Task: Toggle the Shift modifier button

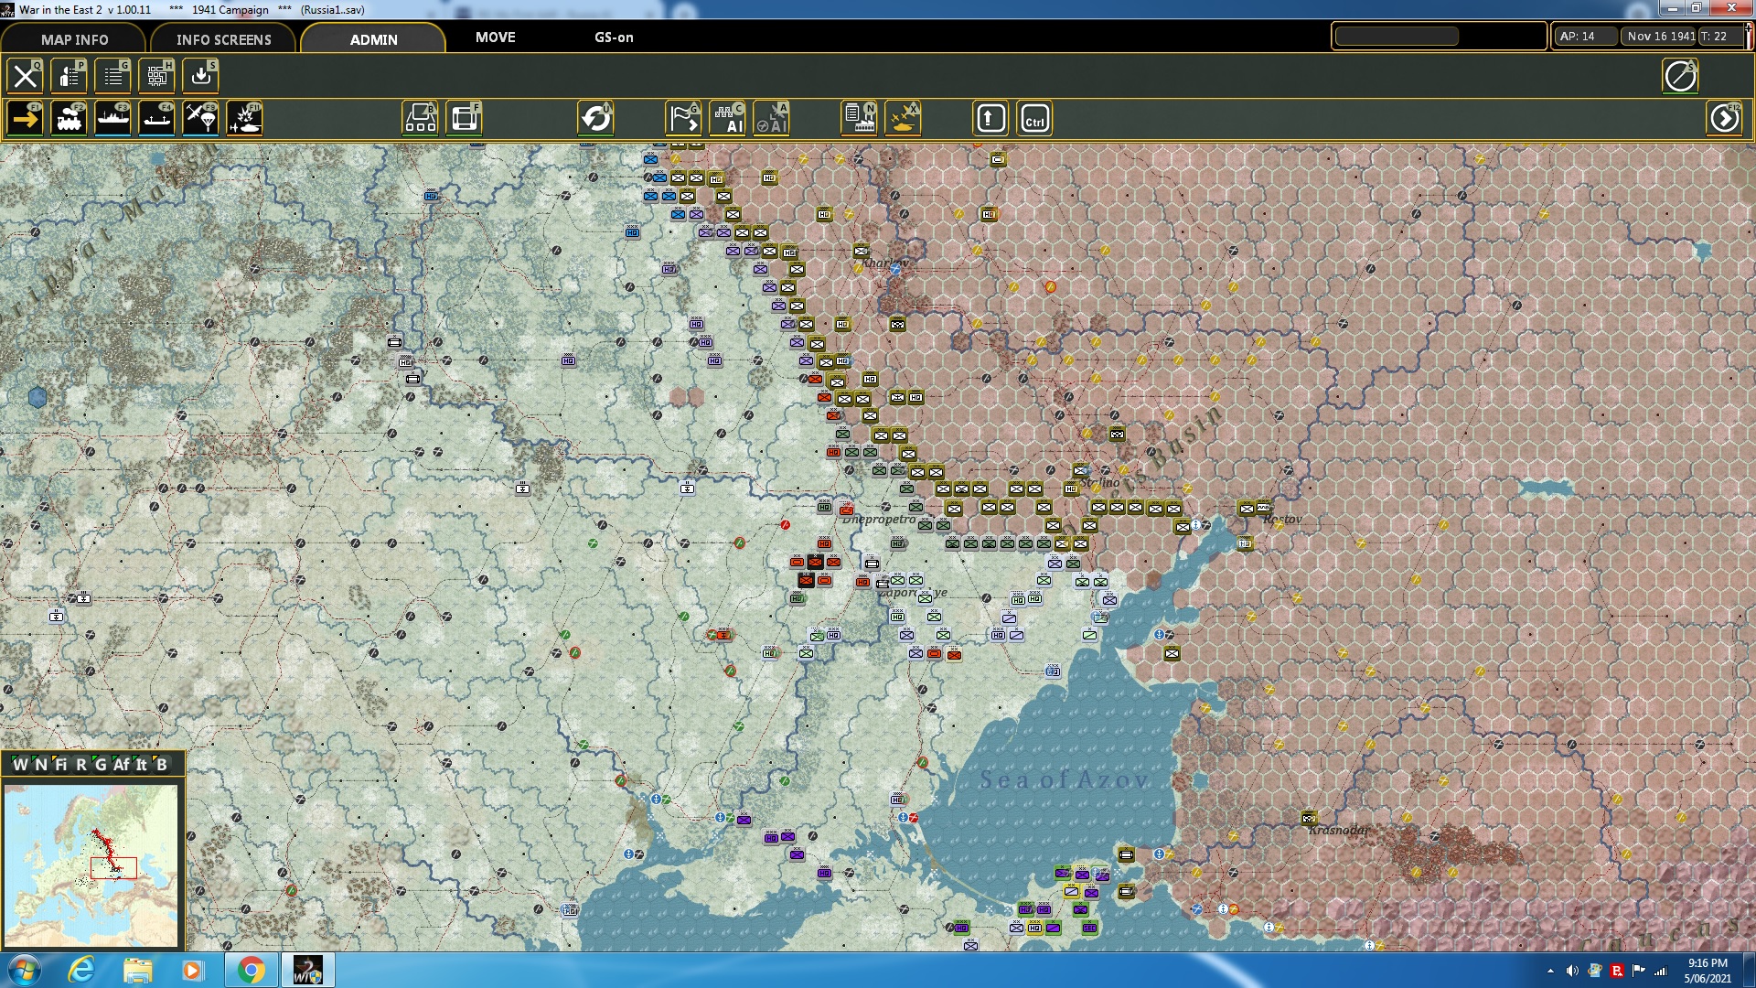Action: click(990, 118)
